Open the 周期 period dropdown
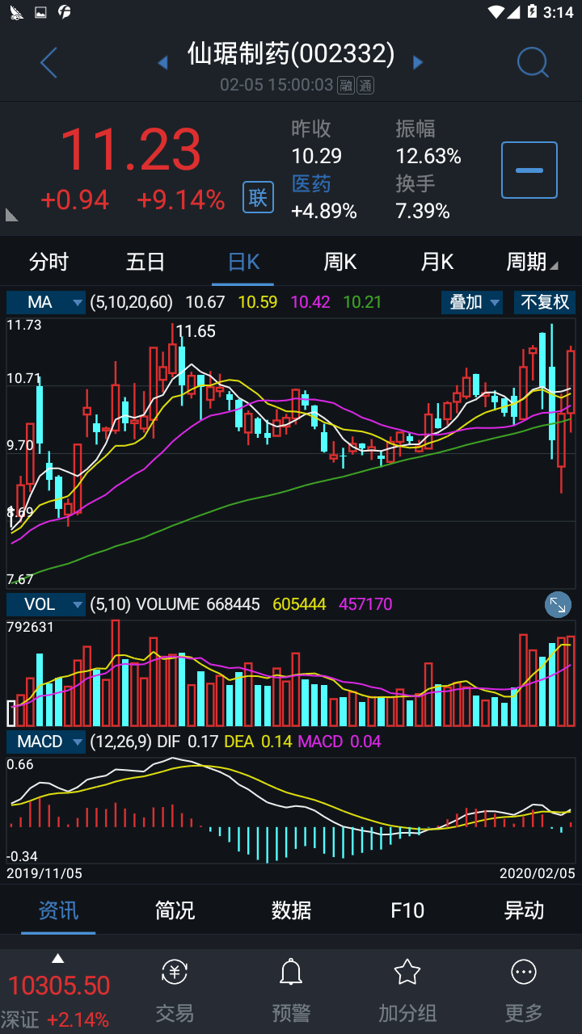 [531, 262]
